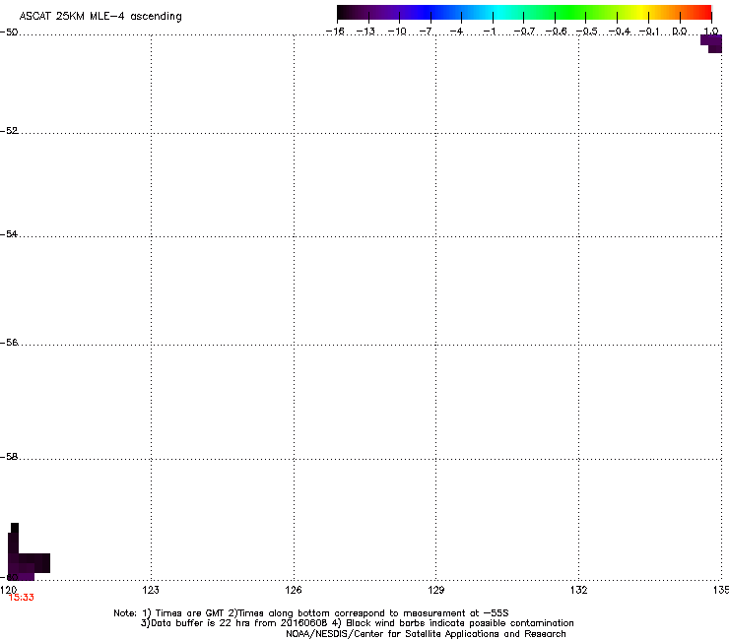Click the -0.1 label on the color scale

pos(649,32)
